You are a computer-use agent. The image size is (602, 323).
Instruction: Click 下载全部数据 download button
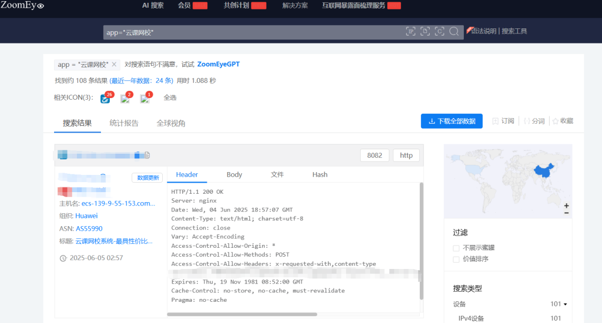coord(452,121)
